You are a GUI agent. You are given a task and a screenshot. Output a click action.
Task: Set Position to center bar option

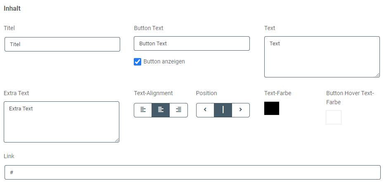[x=223, y=110]
